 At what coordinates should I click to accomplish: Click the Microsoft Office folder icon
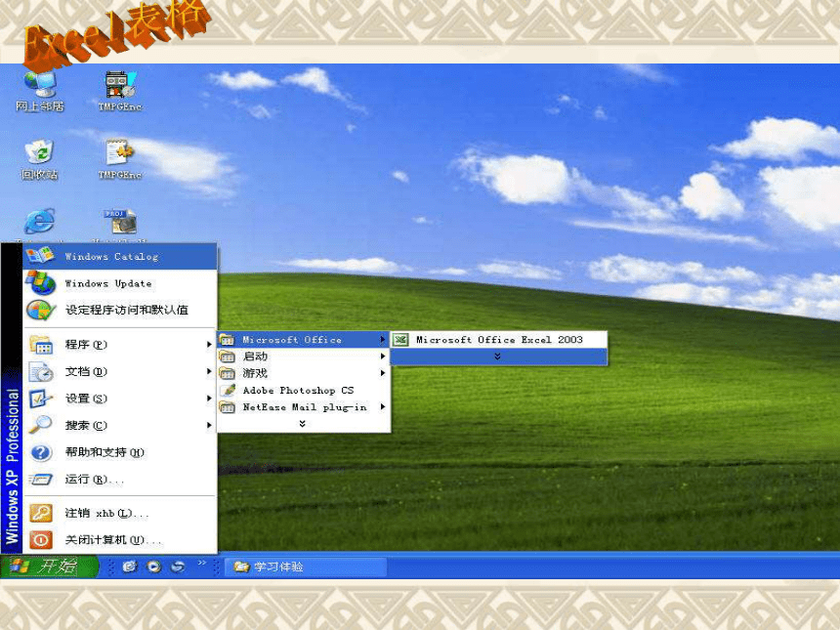228,340
